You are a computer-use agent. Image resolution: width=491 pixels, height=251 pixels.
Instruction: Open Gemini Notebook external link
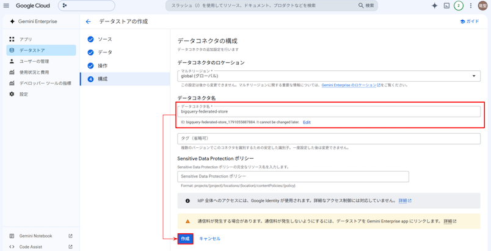[x=41, y=236]
